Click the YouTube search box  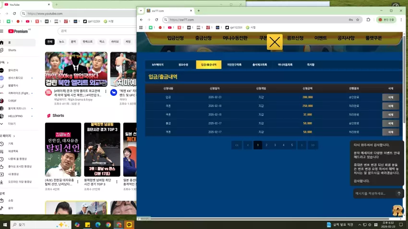coord(97,31)
